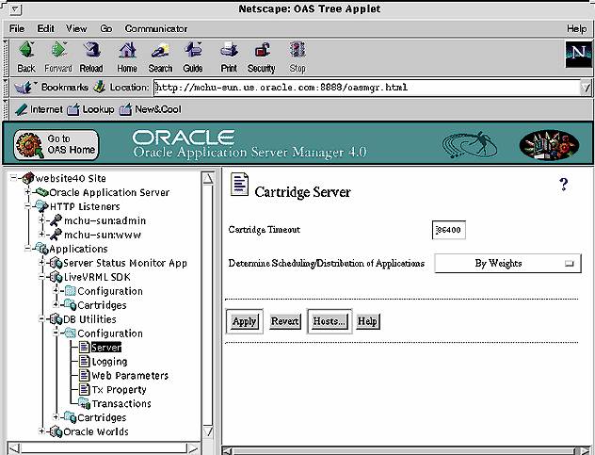Screen dimensions: 595x455
Task: Click the Cartridge Timeout input field
Action: (450, 229)
